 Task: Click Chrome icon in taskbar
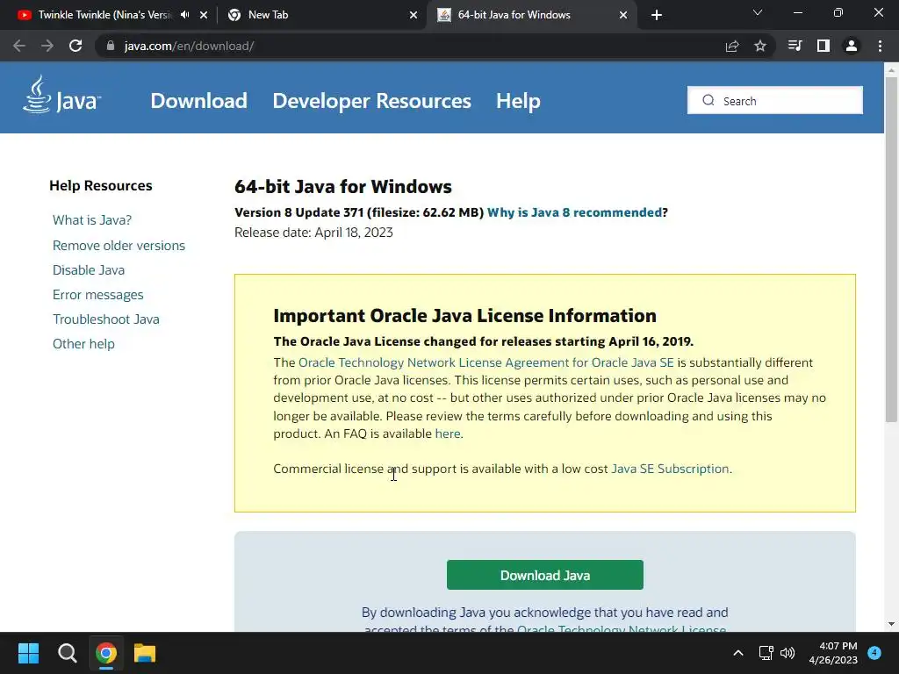[x=106, y=653]
